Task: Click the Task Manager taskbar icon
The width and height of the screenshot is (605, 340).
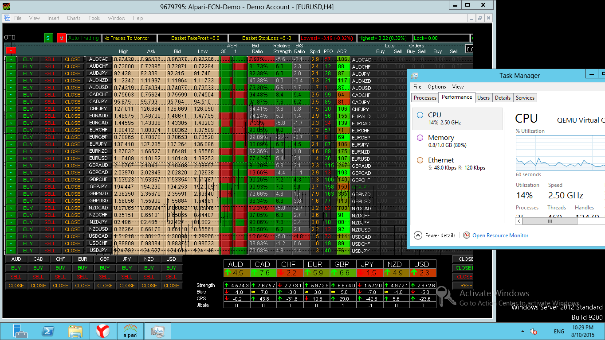Action: point(157,331)
